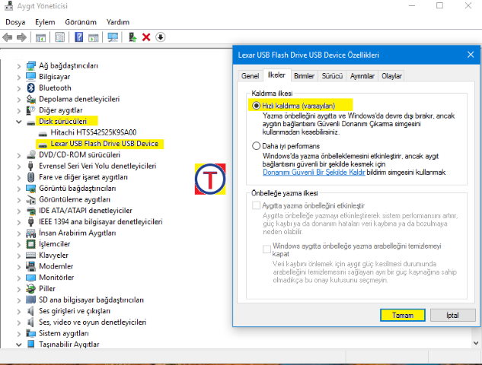Screen dimensions: 482x365
Task: Click the Evrensel Seri Veri Yolu USB icon
Action: (x=30, y=166)
